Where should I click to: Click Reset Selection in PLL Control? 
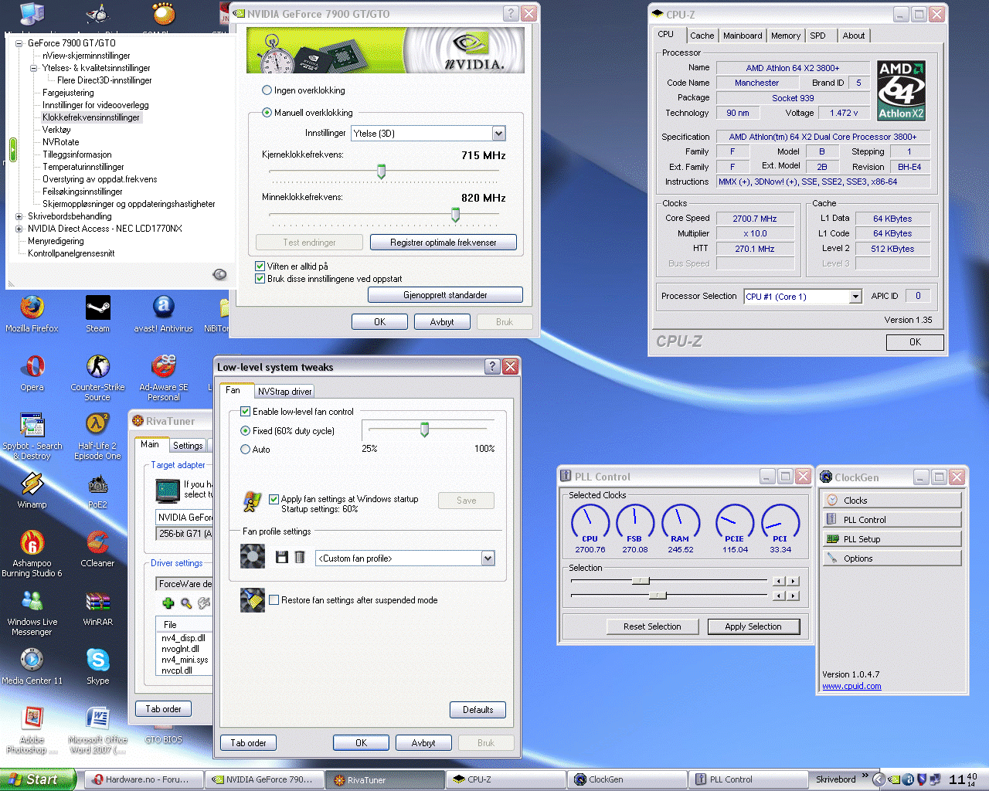[652, 626]
